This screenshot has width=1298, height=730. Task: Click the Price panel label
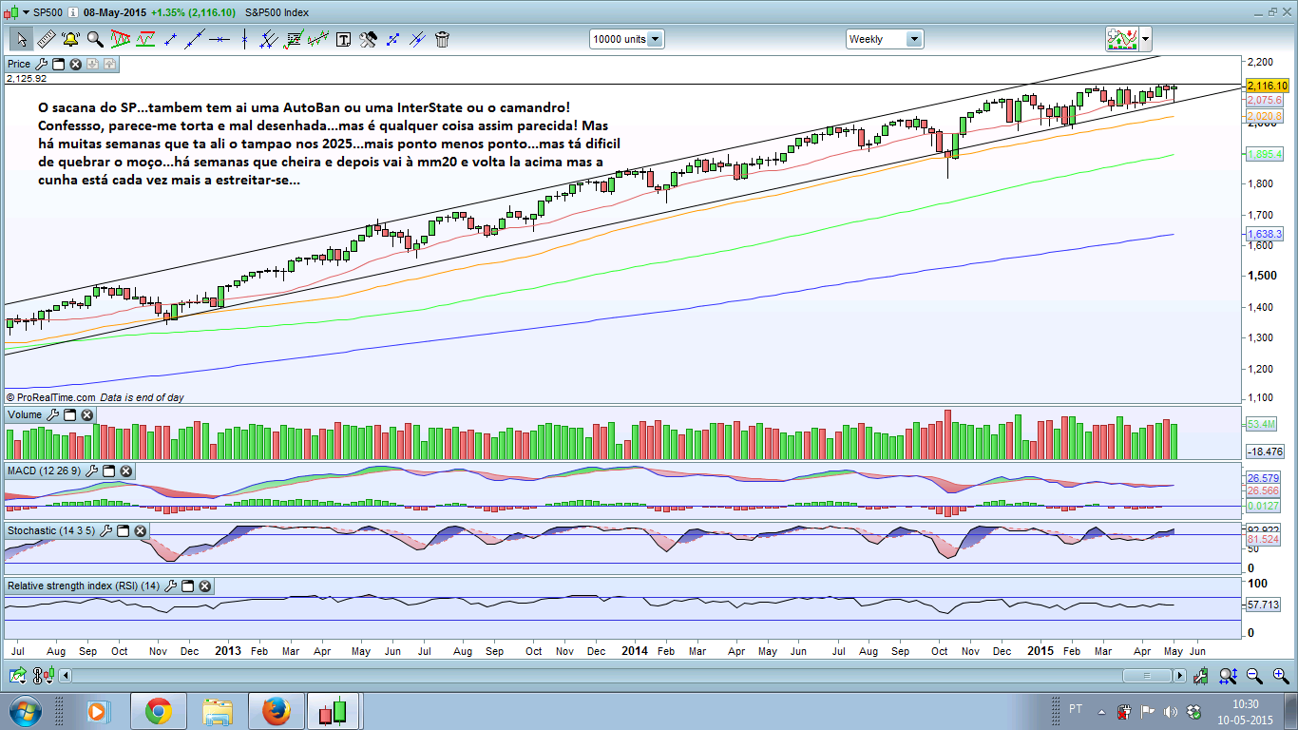point(19,64)
